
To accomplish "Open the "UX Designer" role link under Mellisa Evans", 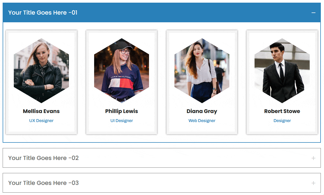I will coord(41,120).
